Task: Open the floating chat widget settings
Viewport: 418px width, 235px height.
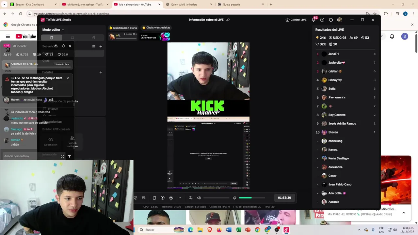Action: [63, 46]
